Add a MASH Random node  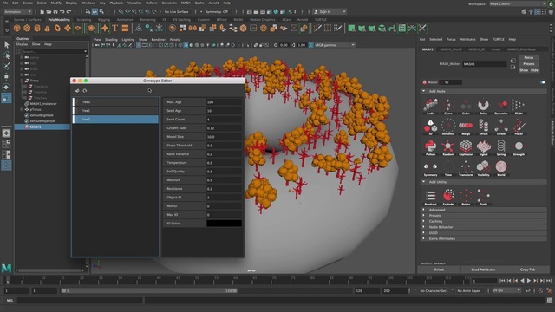pyautogui.click(x=448, y=148)
